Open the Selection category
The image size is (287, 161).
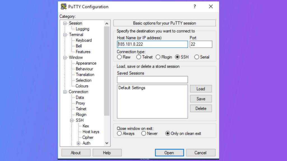point(84,80)
